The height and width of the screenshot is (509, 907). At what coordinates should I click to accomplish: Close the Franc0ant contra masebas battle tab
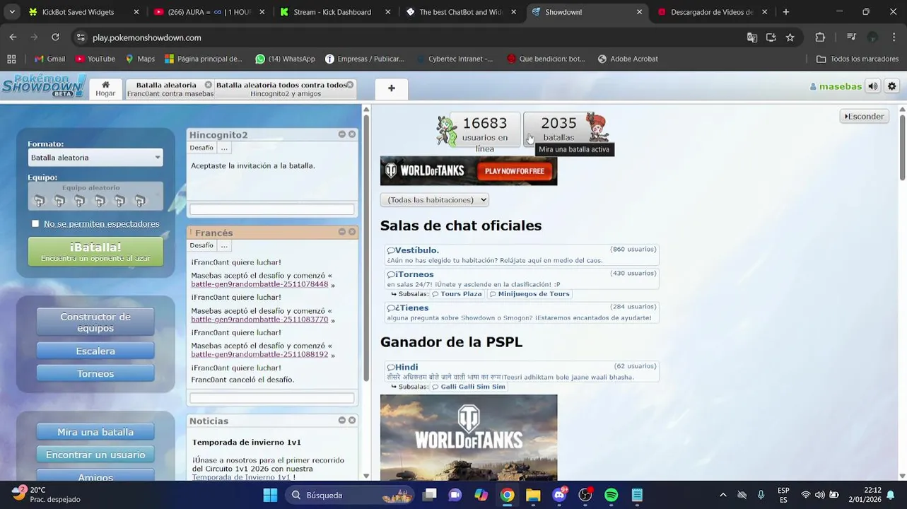[208, 85]
